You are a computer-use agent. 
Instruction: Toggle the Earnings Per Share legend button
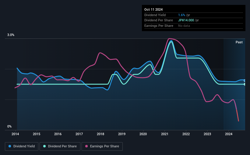click(102, 146)
